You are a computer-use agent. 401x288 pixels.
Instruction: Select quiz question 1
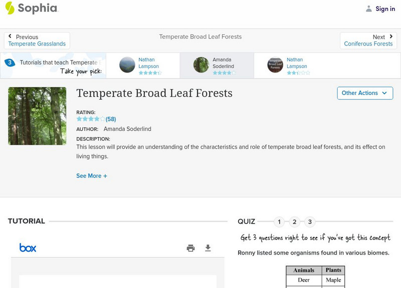pyautogui.click(x=279, y=221)
